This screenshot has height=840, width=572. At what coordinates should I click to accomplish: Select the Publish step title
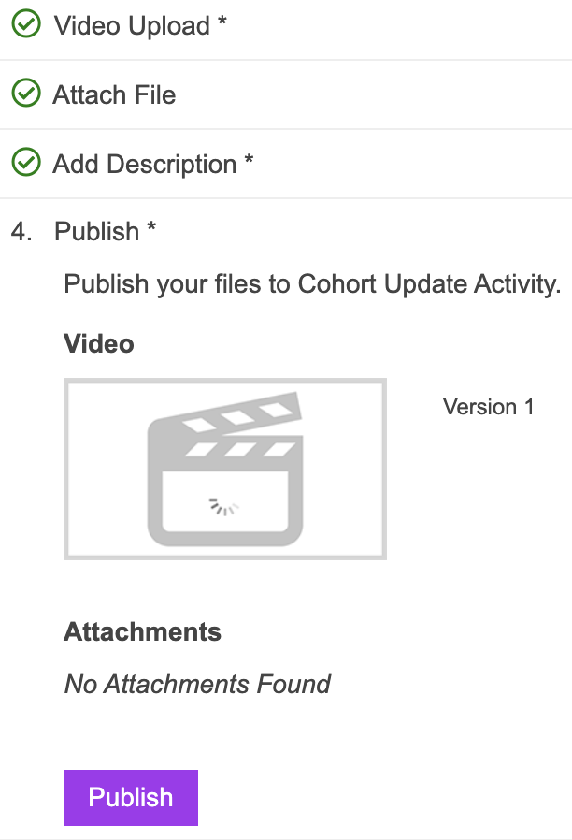96,231
